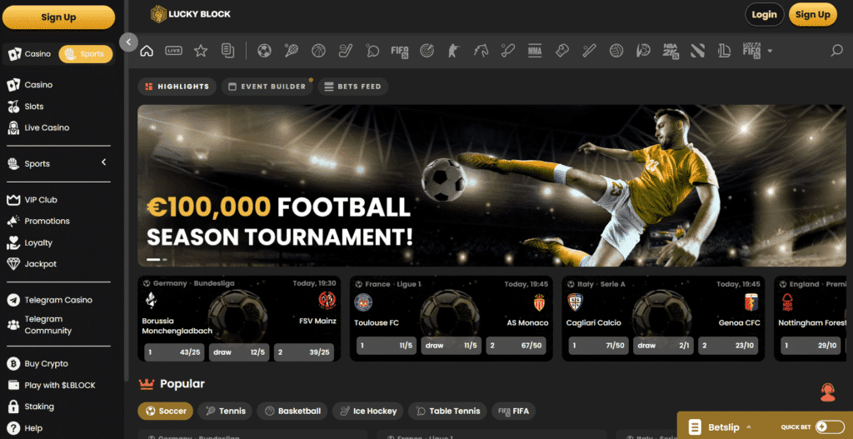Click the Login button

pos(764,15)
